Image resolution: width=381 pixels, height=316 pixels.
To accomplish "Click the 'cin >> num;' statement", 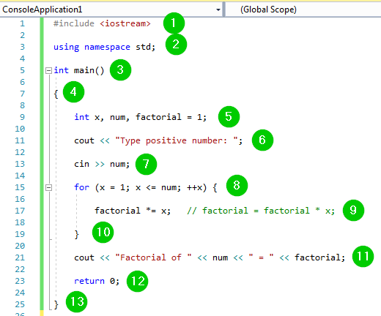I will 102,164.
